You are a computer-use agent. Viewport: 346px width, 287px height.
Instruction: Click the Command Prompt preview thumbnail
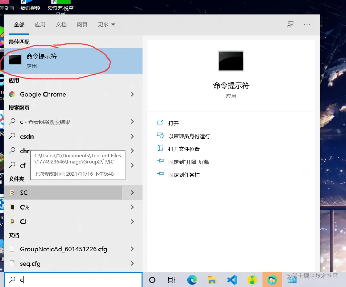coord(231,61)
